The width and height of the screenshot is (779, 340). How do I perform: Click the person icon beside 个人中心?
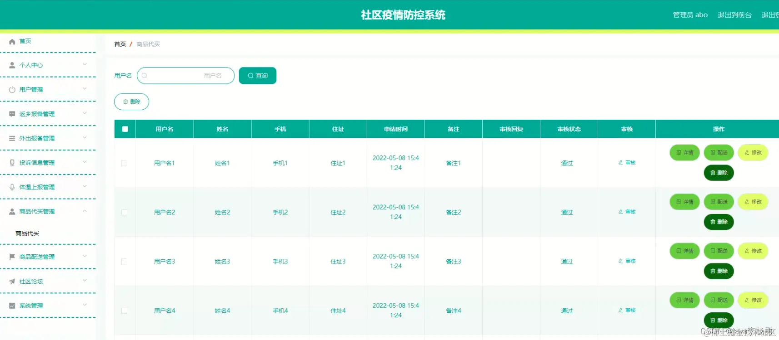pos(12,65)
